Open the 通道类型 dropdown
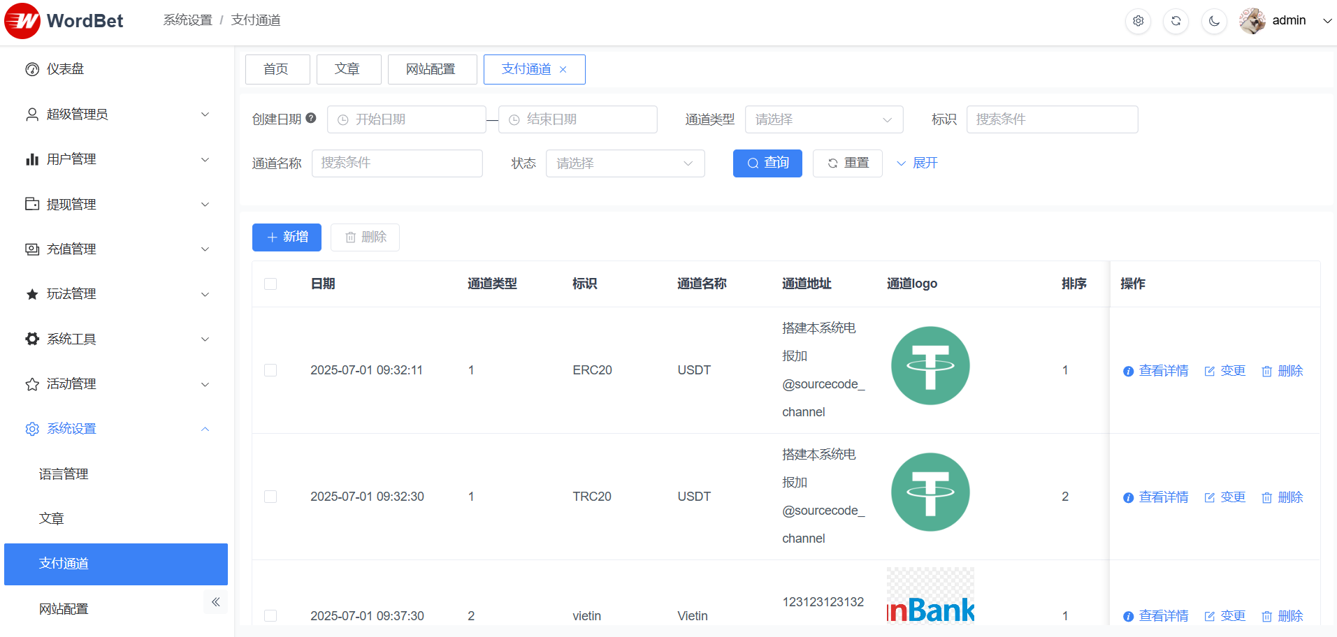Screen dimensions: 1337x637 click(823, 119)
